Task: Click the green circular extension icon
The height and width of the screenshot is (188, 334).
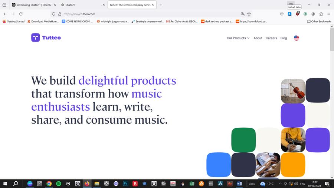Action: click(x=305, y=14)
